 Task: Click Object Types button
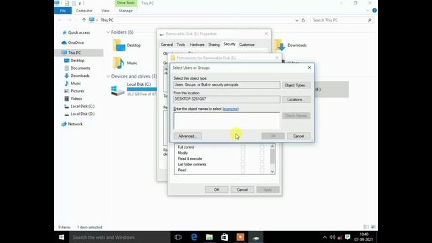tap(296, 85)
